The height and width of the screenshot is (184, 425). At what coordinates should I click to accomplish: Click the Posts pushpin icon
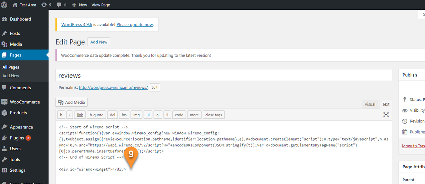4,33
